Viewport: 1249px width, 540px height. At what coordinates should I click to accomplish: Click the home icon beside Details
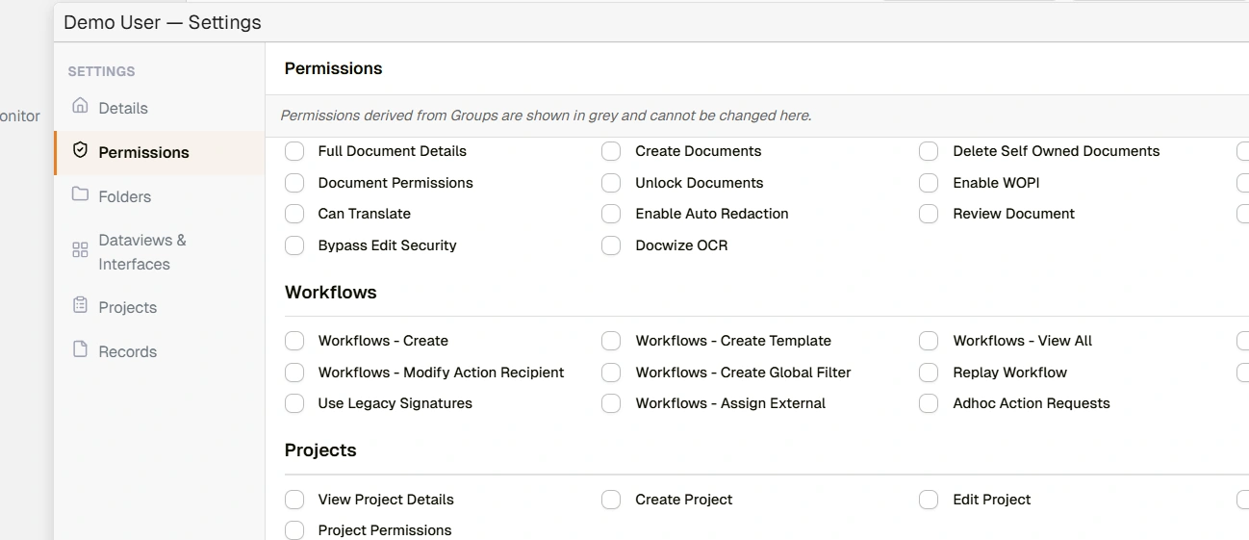(x=80, y=106)
